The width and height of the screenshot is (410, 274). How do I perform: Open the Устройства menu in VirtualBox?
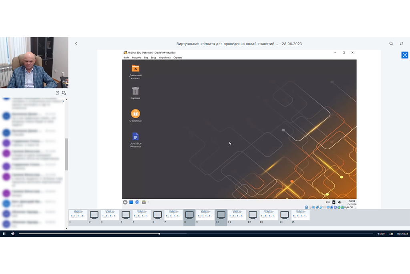(165, 58)
